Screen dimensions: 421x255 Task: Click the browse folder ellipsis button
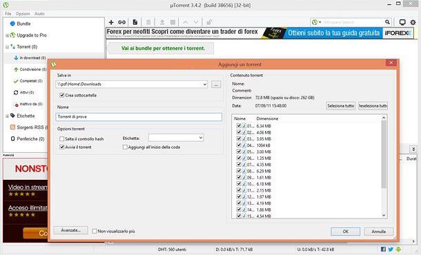click(216, 85)
